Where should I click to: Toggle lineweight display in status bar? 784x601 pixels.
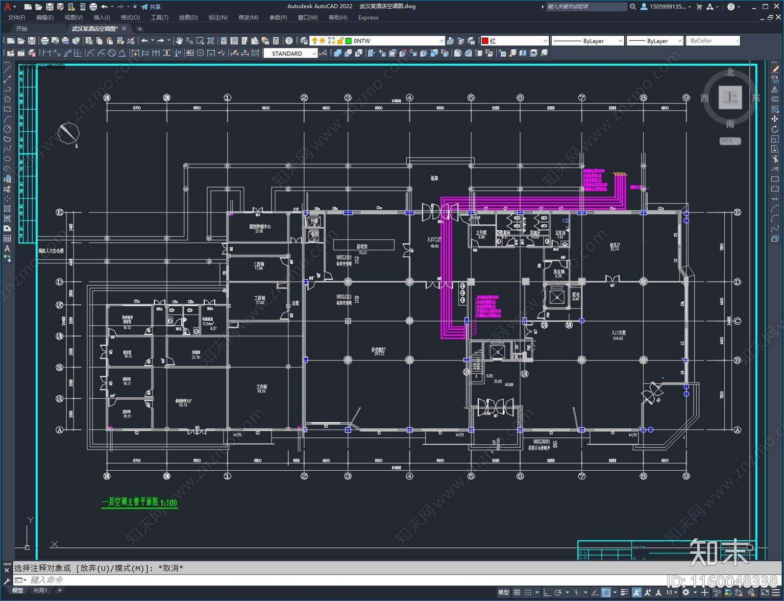(x=624, y=592)
